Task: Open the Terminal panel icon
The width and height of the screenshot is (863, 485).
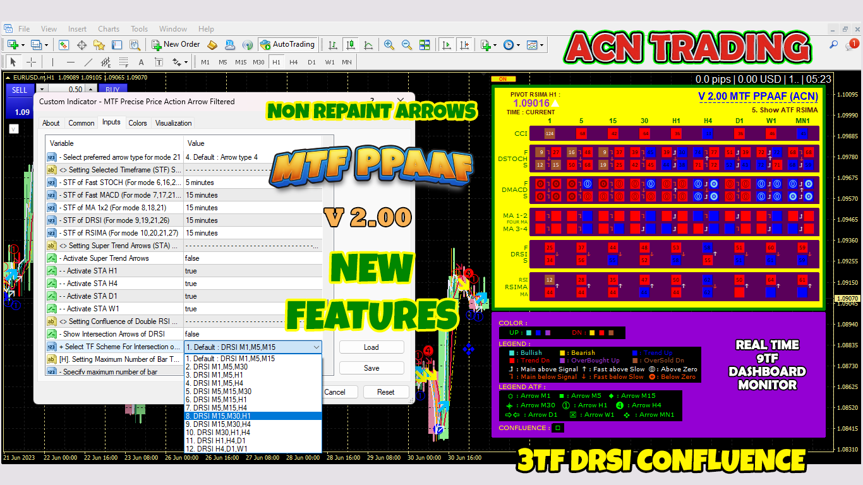Action: coord(117,45)
